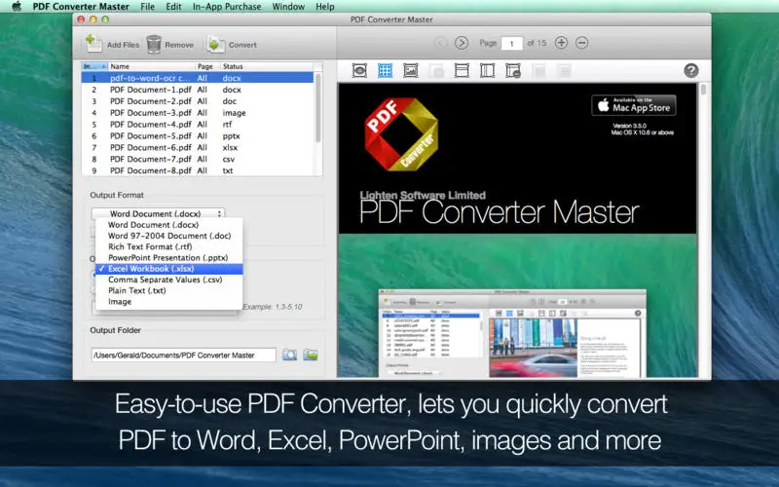The width and height of the screenshot is (779, 487).
Task: Select the row PDF Document-2.pdf
Action: (198, 101)
